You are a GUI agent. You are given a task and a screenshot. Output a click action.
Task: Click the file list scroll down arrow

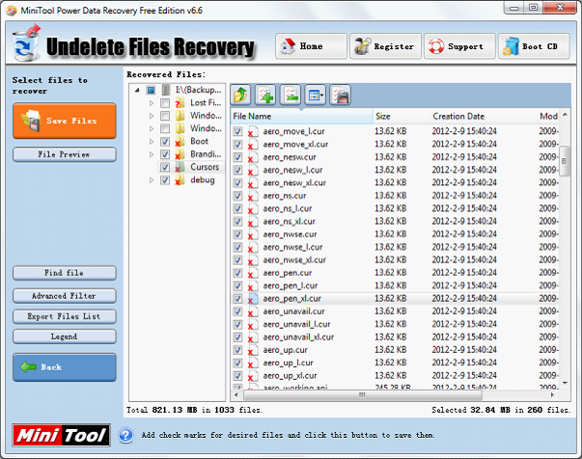click(x=565, y=383)
